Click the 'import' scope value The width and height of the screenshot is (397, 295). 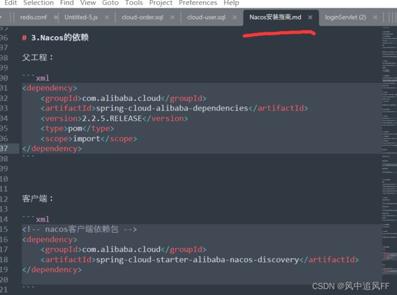[87, 139]
